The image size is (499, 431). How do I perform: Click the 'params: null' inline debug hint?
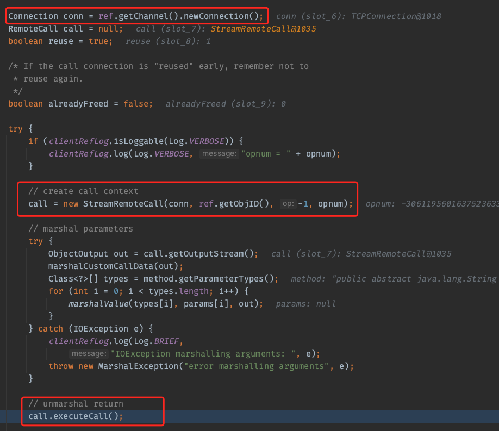point(305,304)
